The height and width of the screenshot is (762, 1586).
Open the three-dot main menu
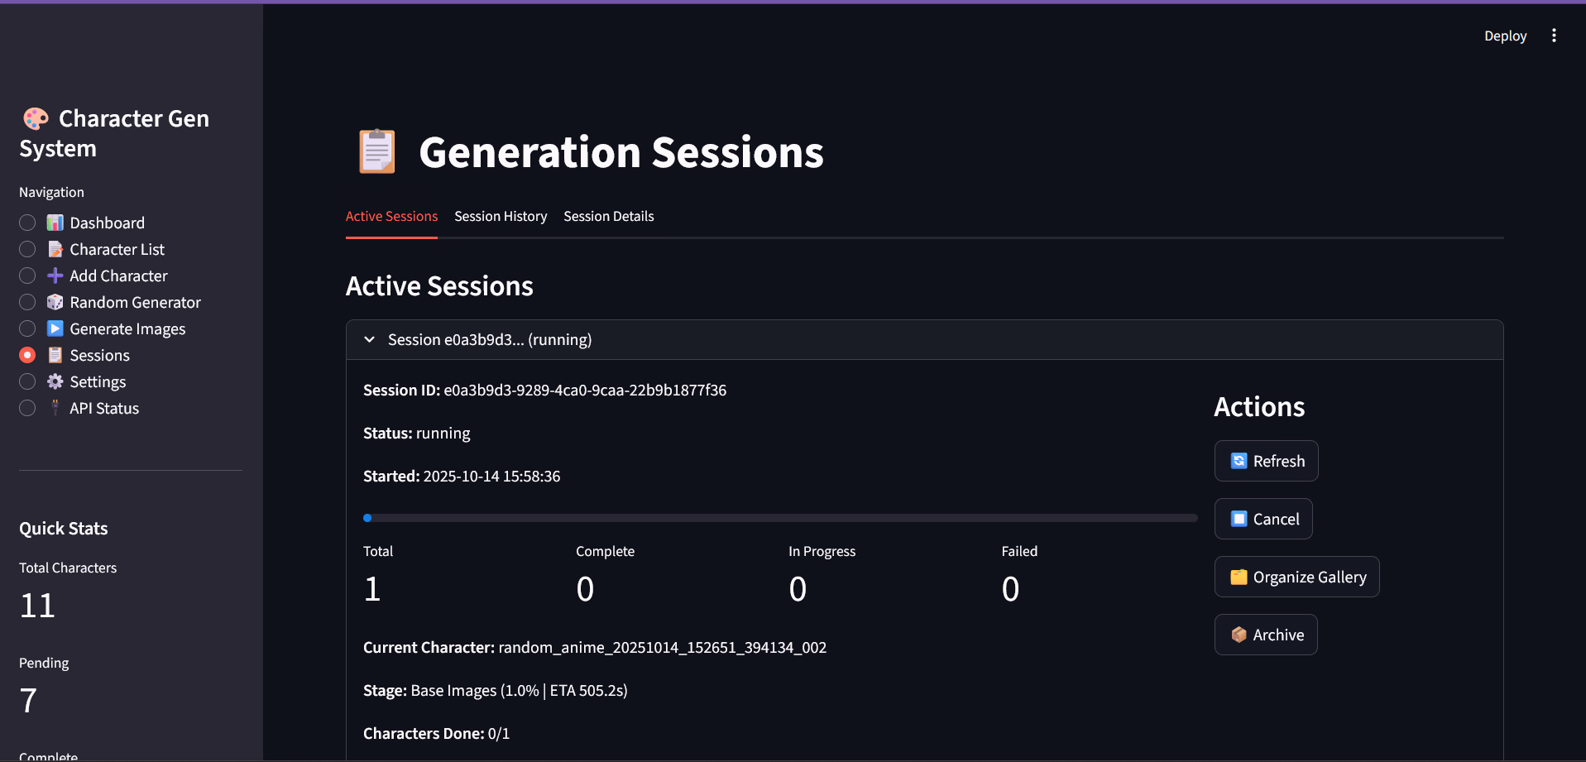[1554, 36]
